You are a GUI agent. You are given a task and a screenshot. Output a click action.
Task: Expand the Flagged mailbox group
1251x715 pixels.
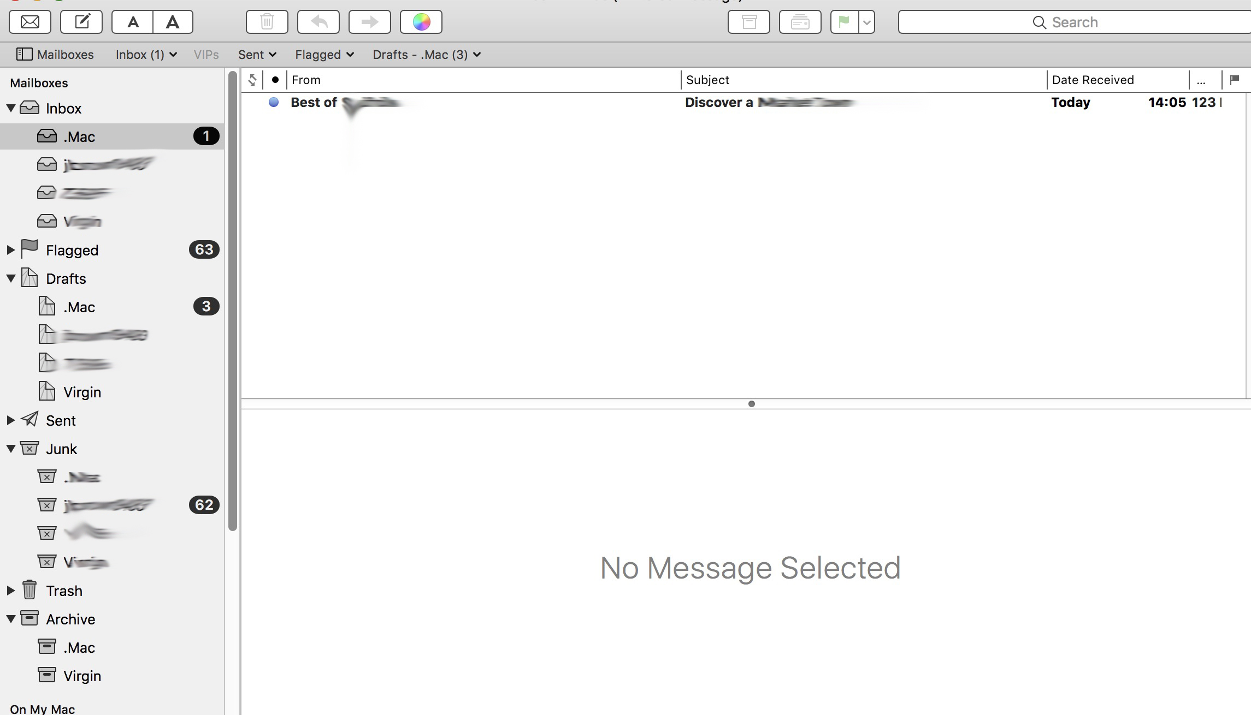click(10, 250)
